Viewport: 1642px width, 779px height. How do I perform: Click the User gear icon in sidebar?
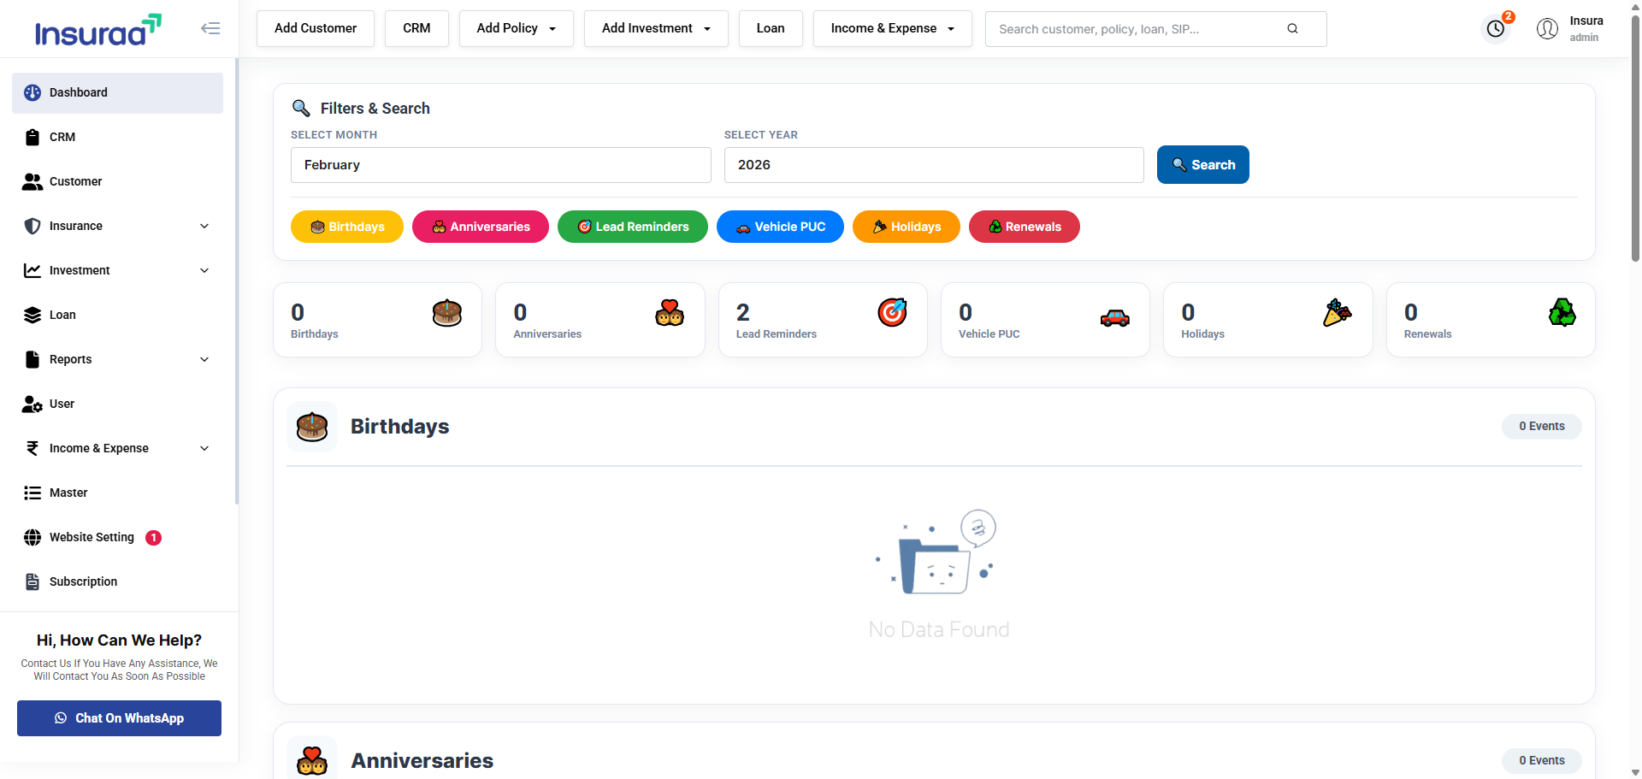coord(32,404)
